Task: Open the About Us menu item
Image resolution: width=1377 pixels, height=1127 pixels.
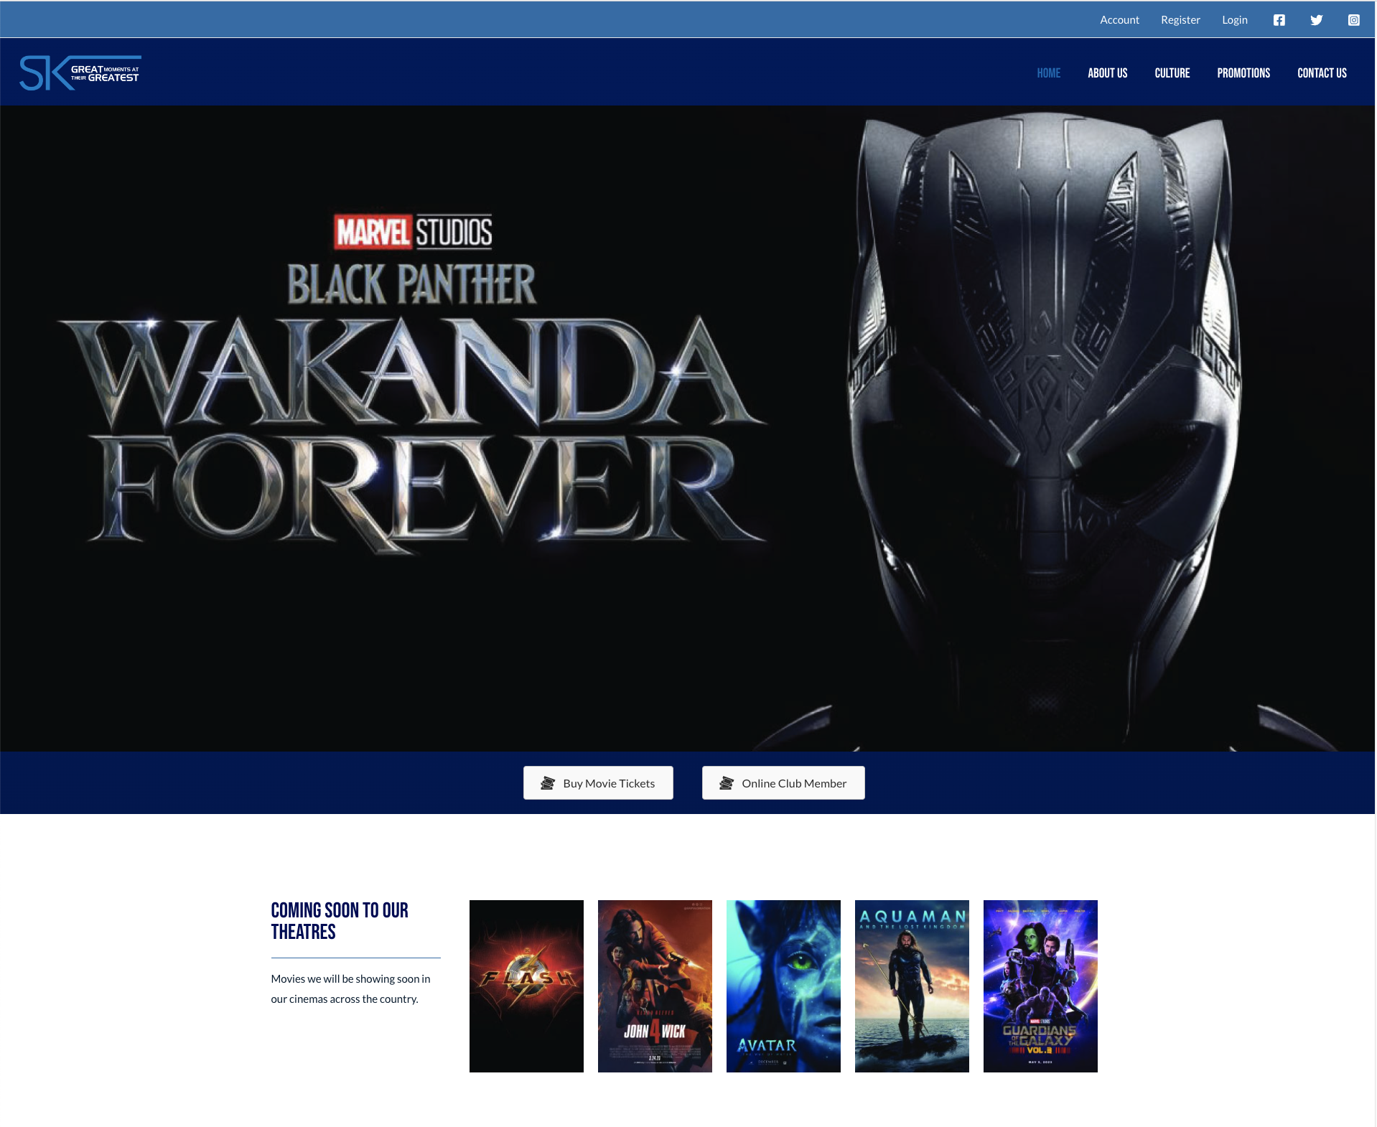Action: pyautogui.click(x=1107, y=73)
